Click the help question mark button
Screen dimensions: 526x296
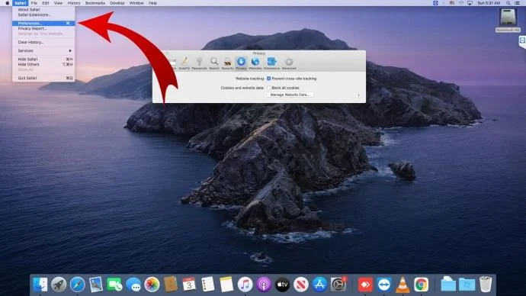[x=358, y=95]
